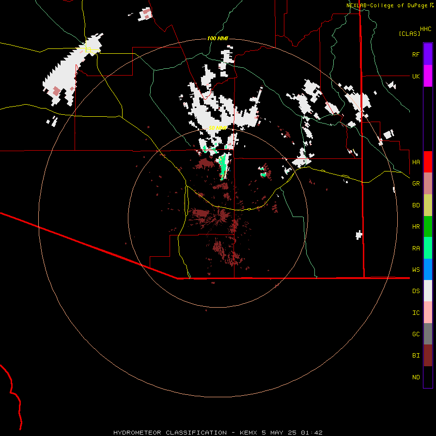Click the UK legend label
The width and height of the screenshot is (436, 436).
[x=416, y=76]
